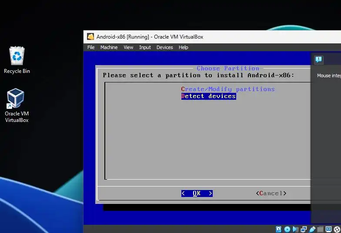Image resolution: width=341 pixels, height=233 pixels.
Task: Open the View menu
Action: [128, 47]
